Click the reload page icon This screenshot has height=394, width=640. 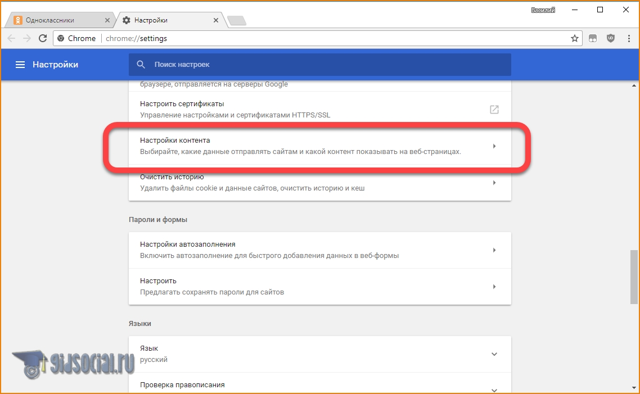pyautogui.click(x=43, y=38)
